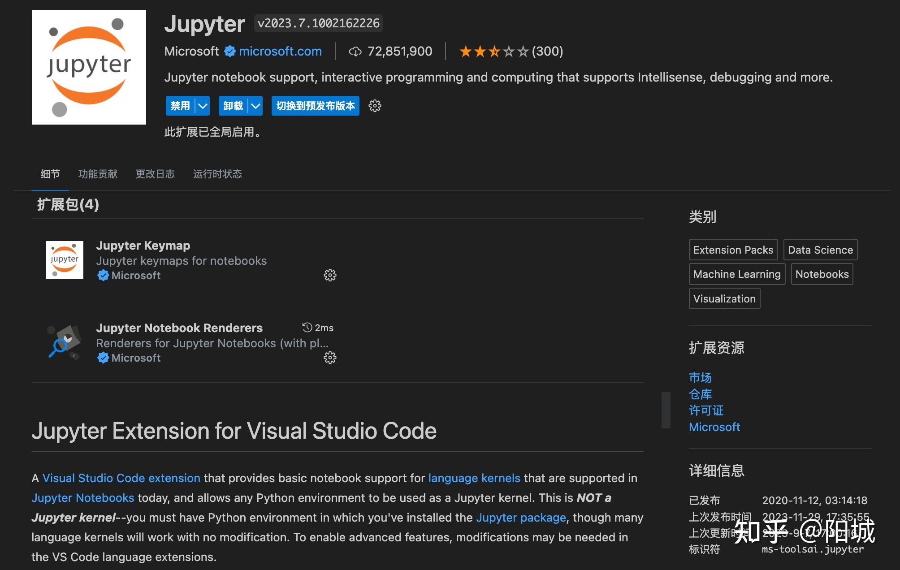The width and height of the screenshot is (900, 570).
Task: Click the verified publisher badge beside microsoft.com
Action: pos(229,51)
